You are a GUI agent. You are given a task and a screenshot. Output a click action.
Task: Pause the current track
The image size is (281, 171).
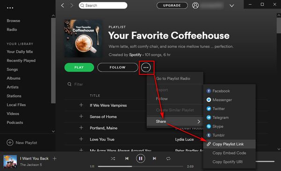140,158
